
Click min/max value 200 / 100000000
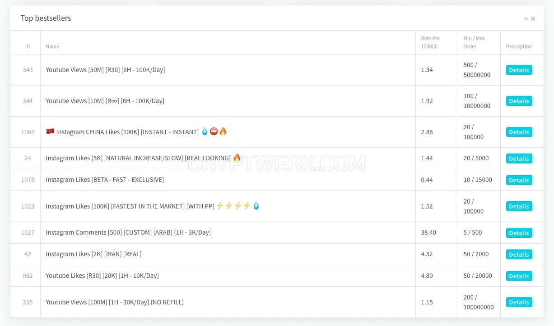[479, 302]
